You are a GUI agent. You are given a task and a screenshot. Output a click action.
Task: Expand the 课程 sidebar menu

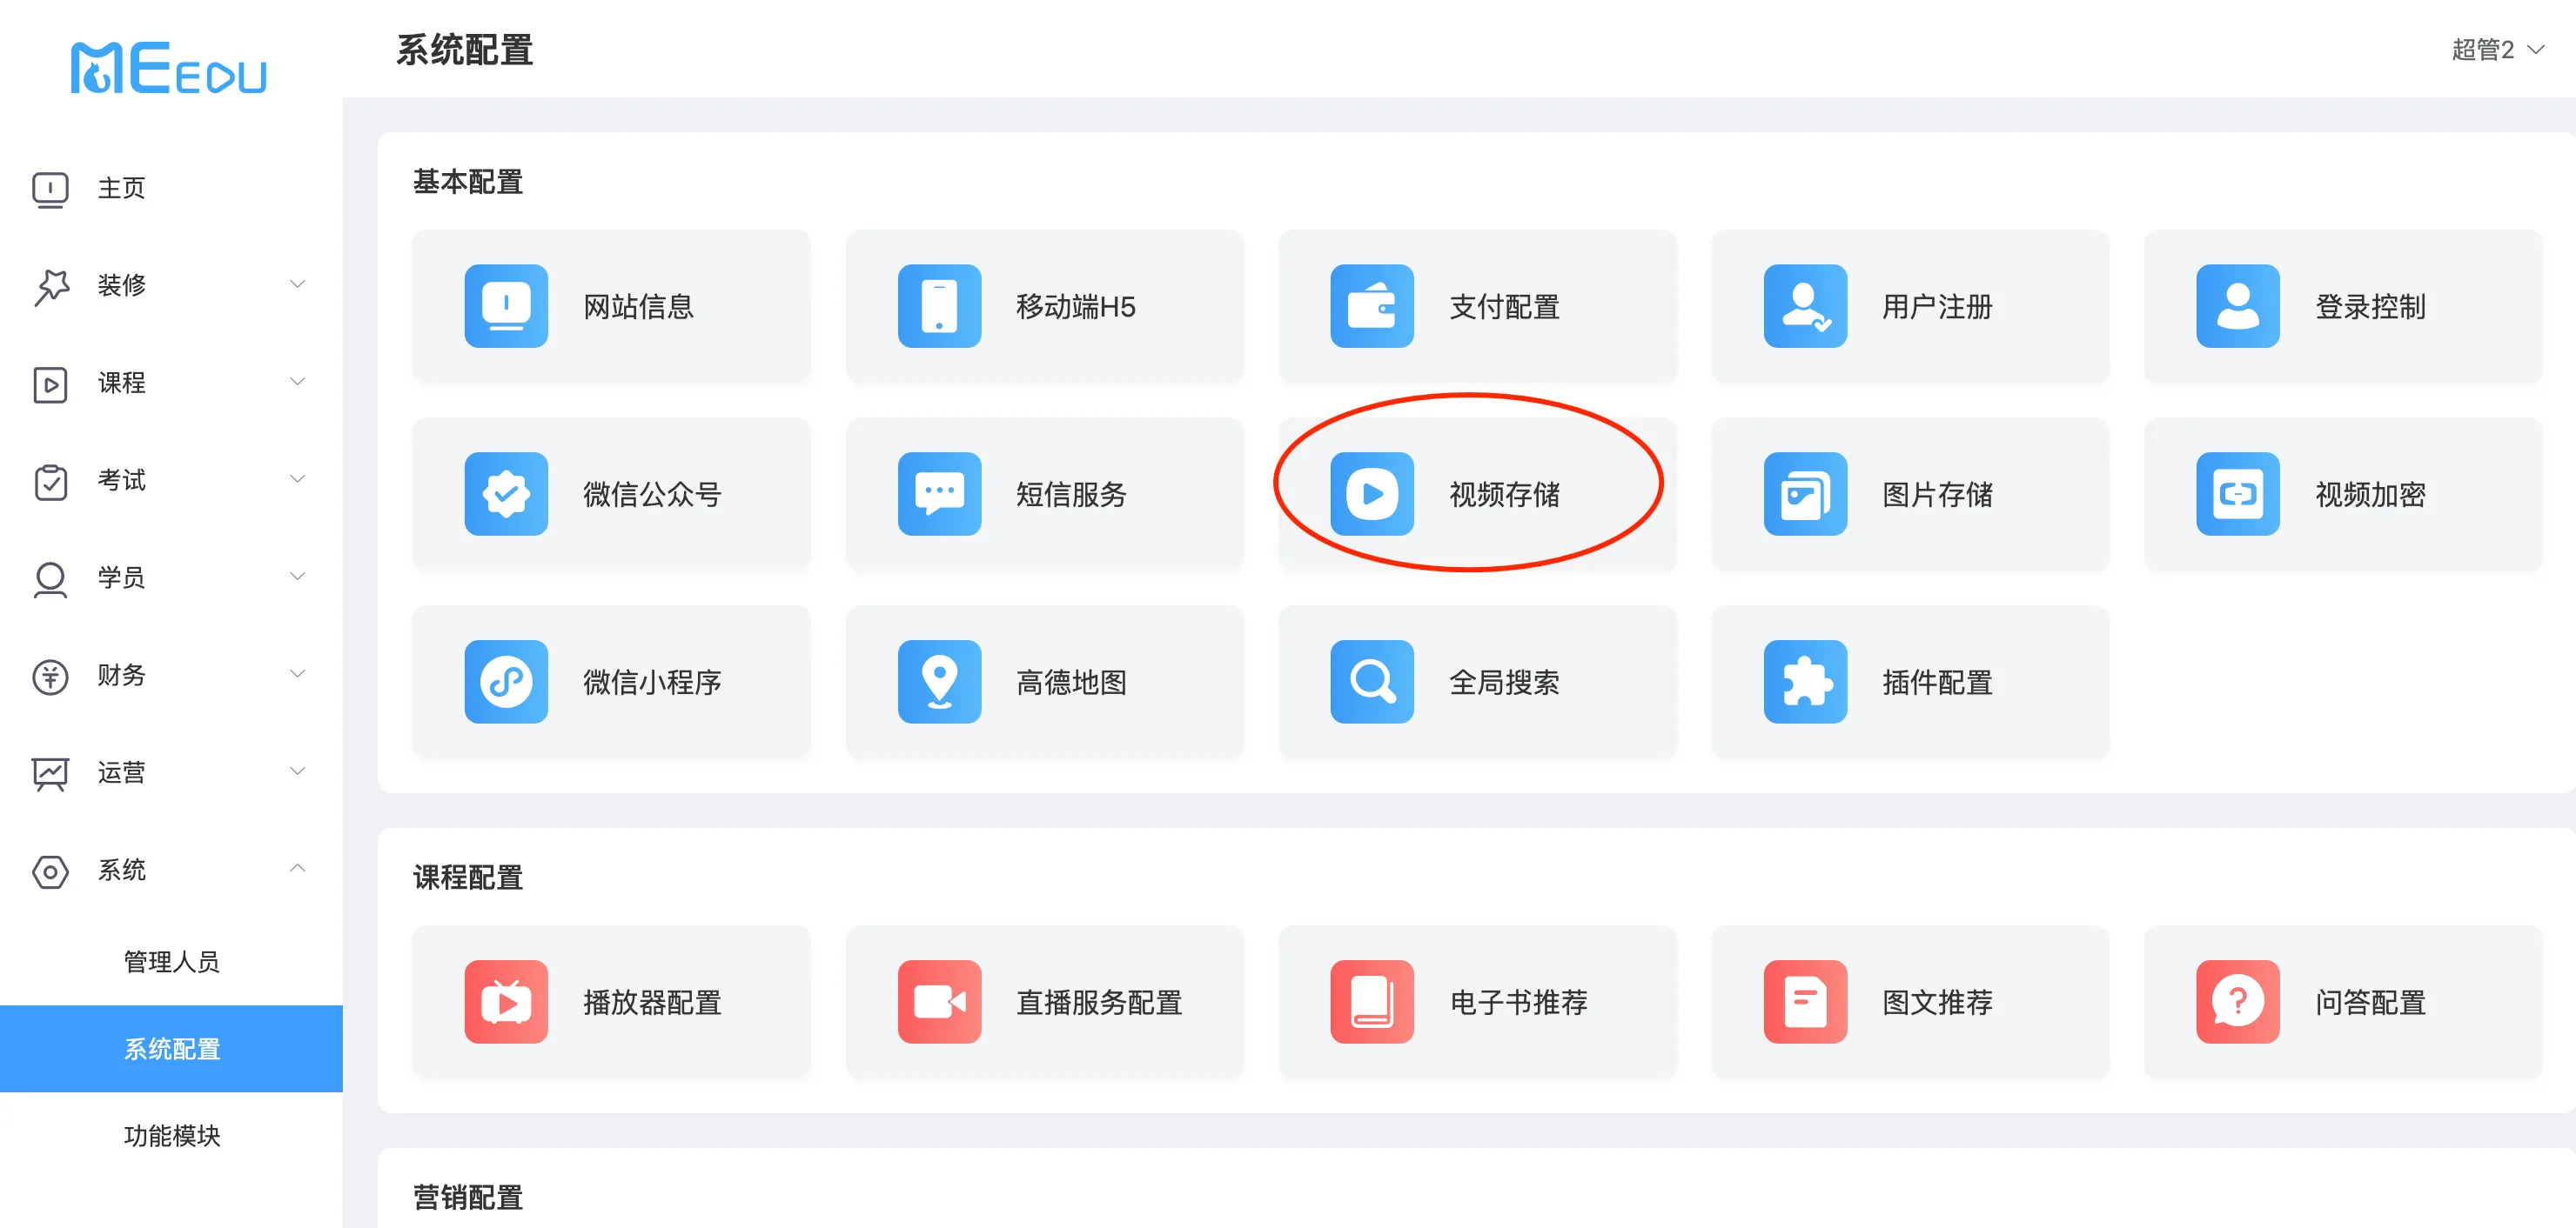pos(171,383)
